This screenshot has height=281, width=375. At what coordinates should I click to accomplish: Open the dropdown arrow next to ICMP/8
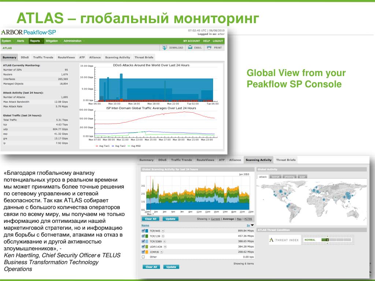161,252
